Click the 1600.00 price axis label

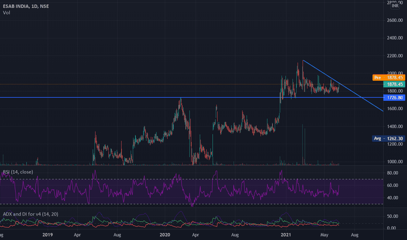395,109
